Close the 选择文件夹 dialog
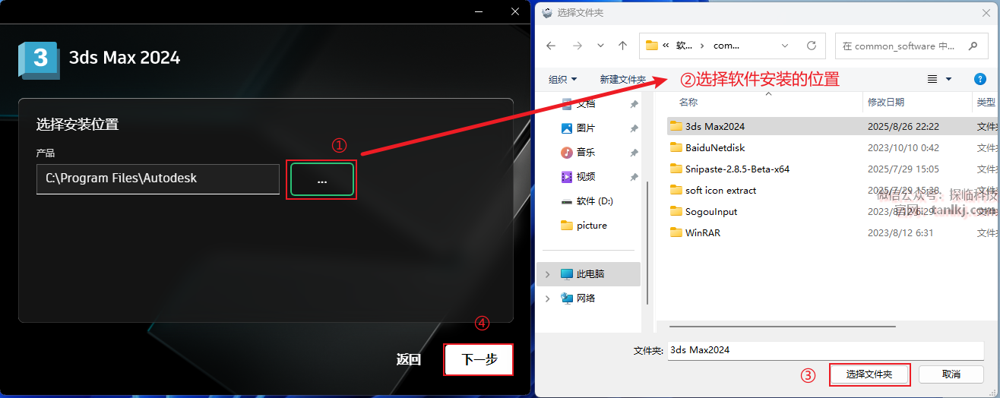The height and width of the screenshot is (398, 1000). tap(986, 12)
